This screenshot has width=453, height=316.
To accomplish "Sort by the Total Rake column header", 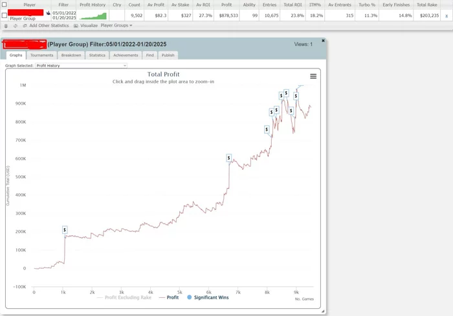I will click(x=426, y=5).
